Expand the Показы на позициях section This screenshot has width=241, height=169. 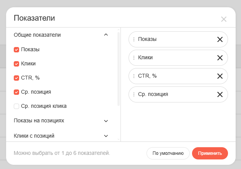106,121
